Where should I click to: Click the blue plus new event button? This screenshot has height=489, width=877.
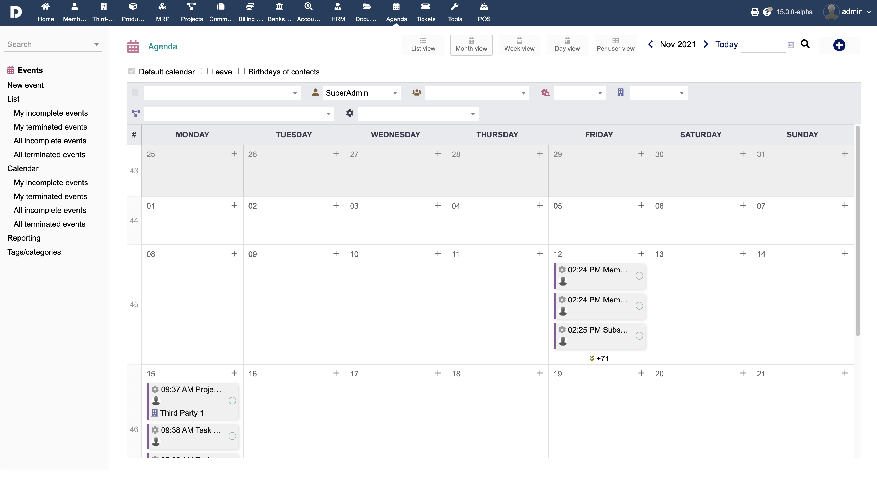pyautogui.click(x=839, y=45)
